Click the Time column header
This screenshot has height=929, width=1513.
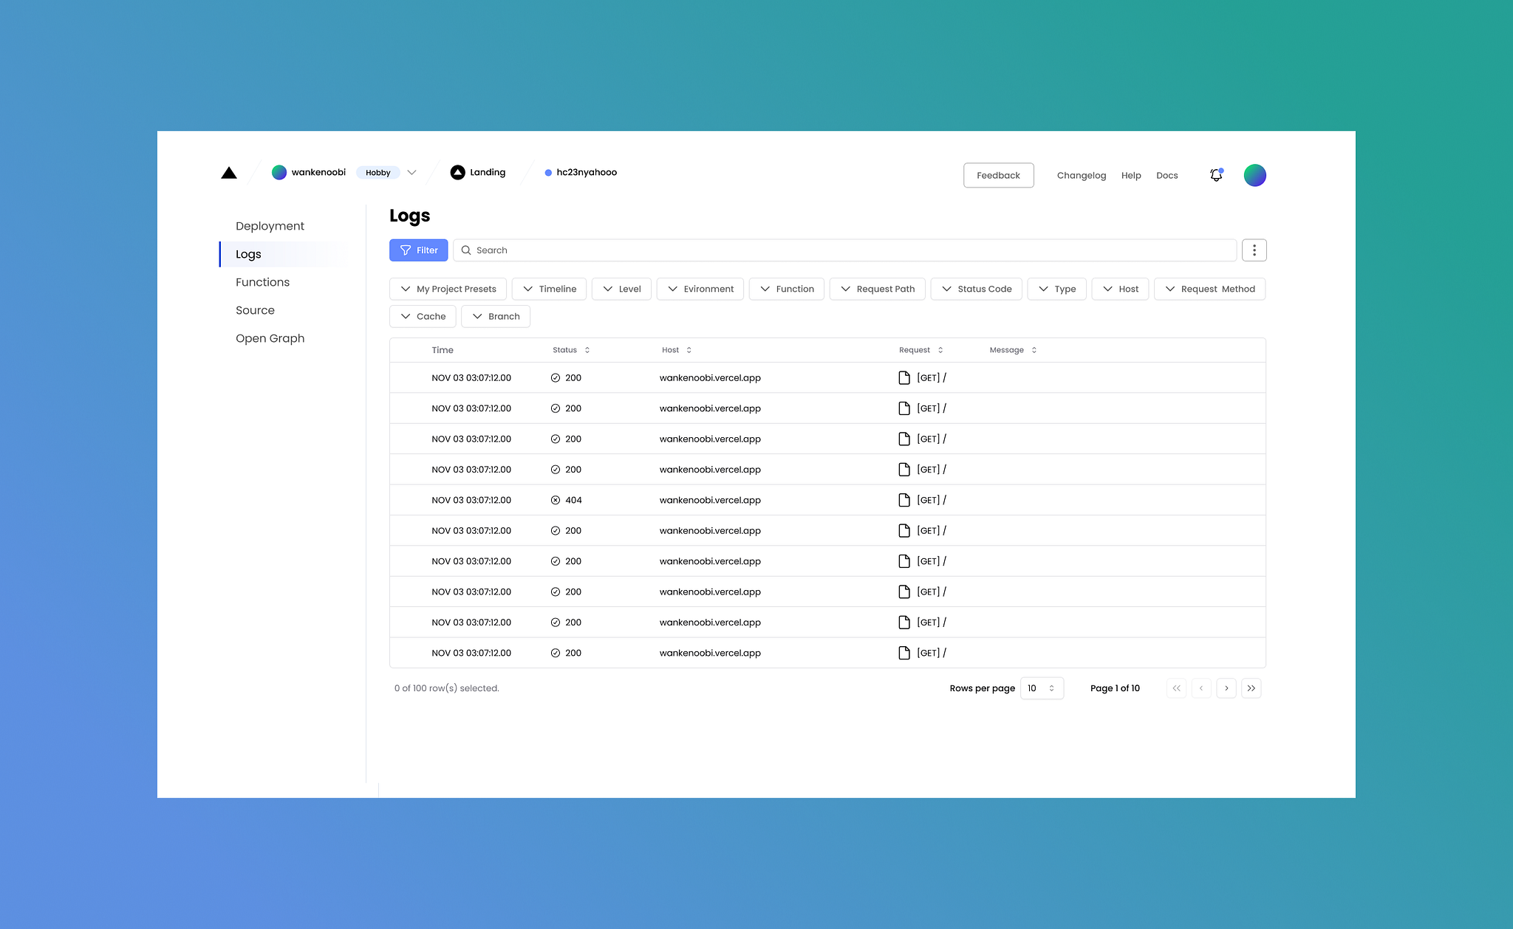coord(443,350)
